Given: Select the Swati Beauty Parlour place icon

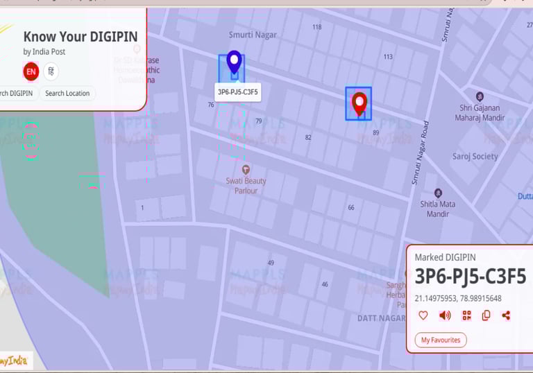Looking at the screenshot, I should (246, 170).
